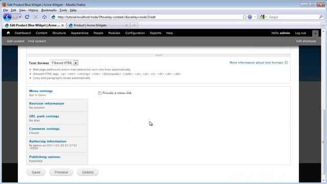Open the View menu
The image size is (327, 184).
pyautogui.click(x=22, y=10)
